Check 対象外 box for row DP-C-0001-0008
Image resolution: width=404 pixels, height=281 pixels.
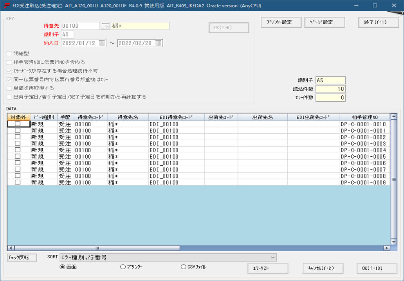pos(18,175)
